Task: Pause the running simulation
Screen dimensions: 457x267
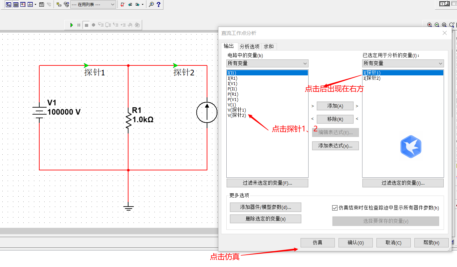Action: [x=79, y=25]
